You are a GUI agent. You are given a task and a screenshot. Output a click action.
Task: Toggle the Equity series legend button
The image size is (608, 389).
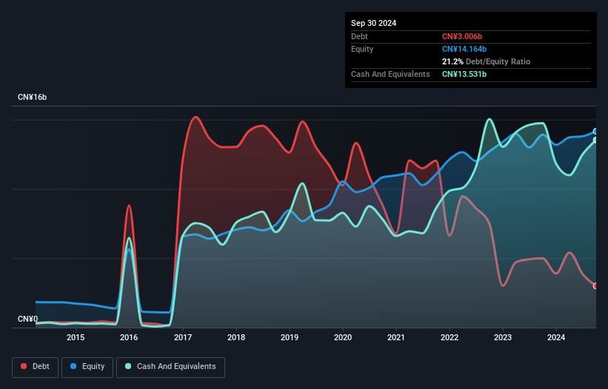[87, 367]
